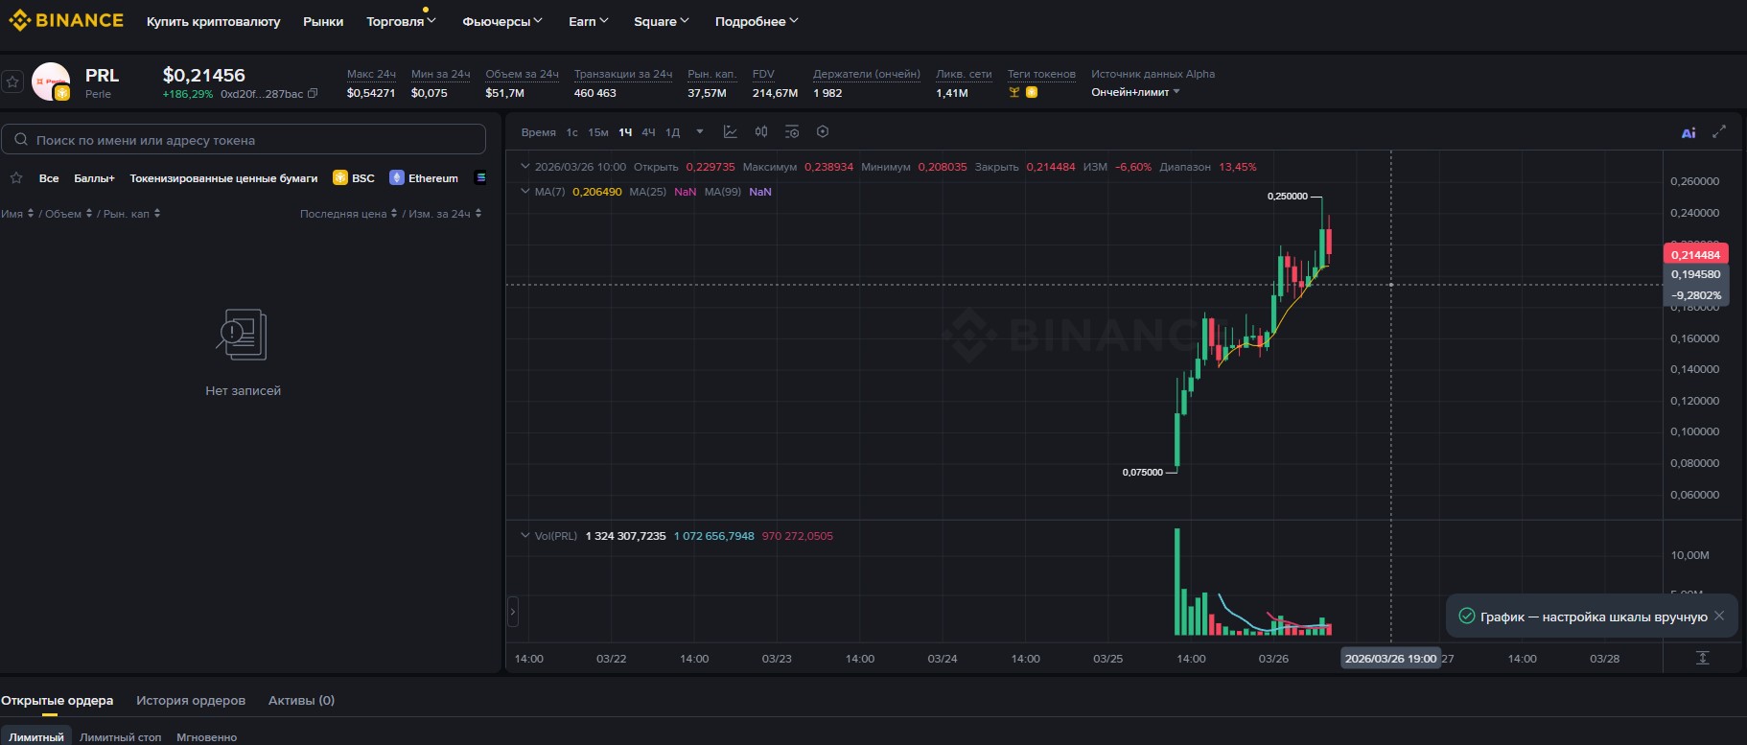The image size is (1747, 745).
Task: Expand the Ончейн+лимит data source dropdown
Action: coord(1176,92)
